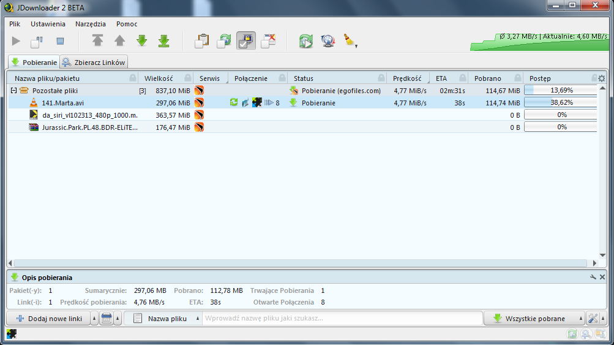Image resolution: width=614 pixels, height=345 pixels.
Task: Open the Narzędzia menu
Action: [x=91, y=24]
